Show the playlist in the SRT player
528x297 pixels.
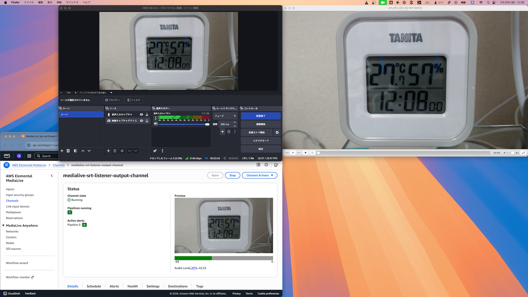[312, 153]
